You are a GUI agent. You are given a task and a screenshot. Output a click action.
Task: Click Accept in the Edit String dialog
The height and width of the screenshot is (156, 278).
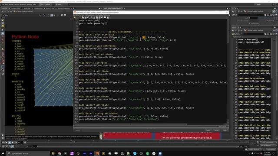(x=216, y=130)
